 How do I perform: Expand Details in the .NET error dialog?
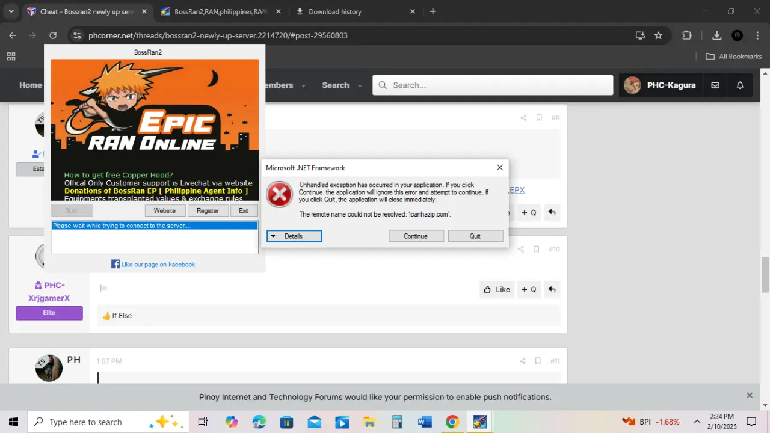coord(294,236)
